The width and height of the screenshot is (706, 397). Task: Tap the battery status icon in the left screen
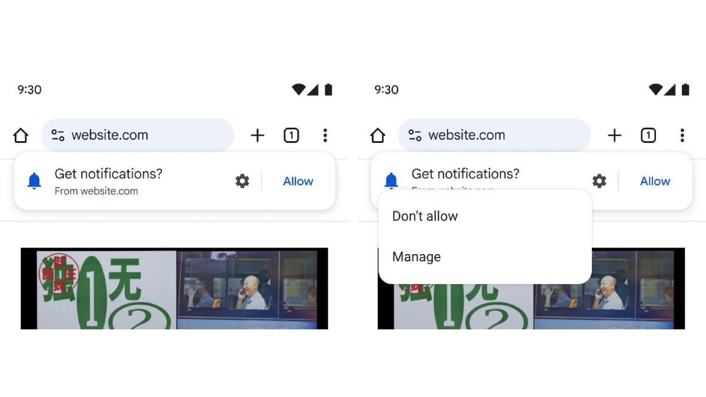(328, 89)
